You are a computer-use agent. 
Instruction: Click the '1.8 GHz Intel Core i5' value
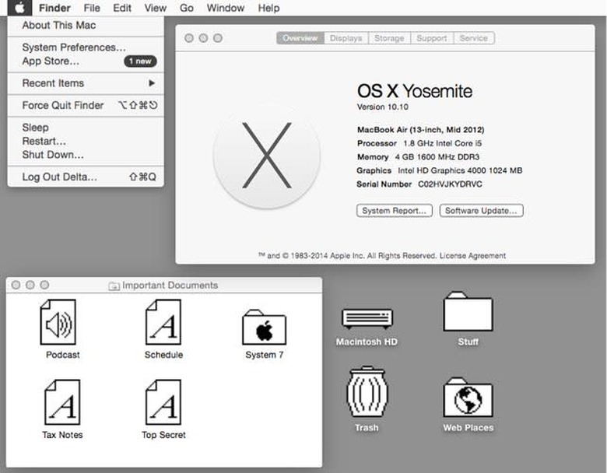tap(443, 143)
